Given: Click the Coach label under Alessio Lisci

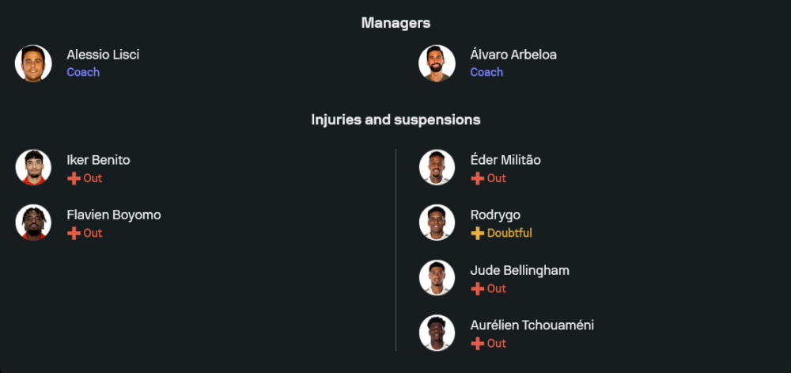Looking at the screenshot, I should tap(83, 72).
